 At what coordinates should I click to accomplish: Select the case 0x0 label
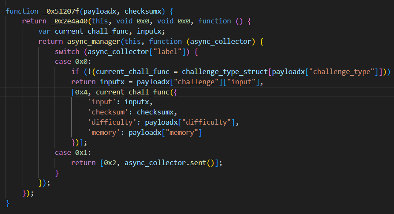point(73,62)
